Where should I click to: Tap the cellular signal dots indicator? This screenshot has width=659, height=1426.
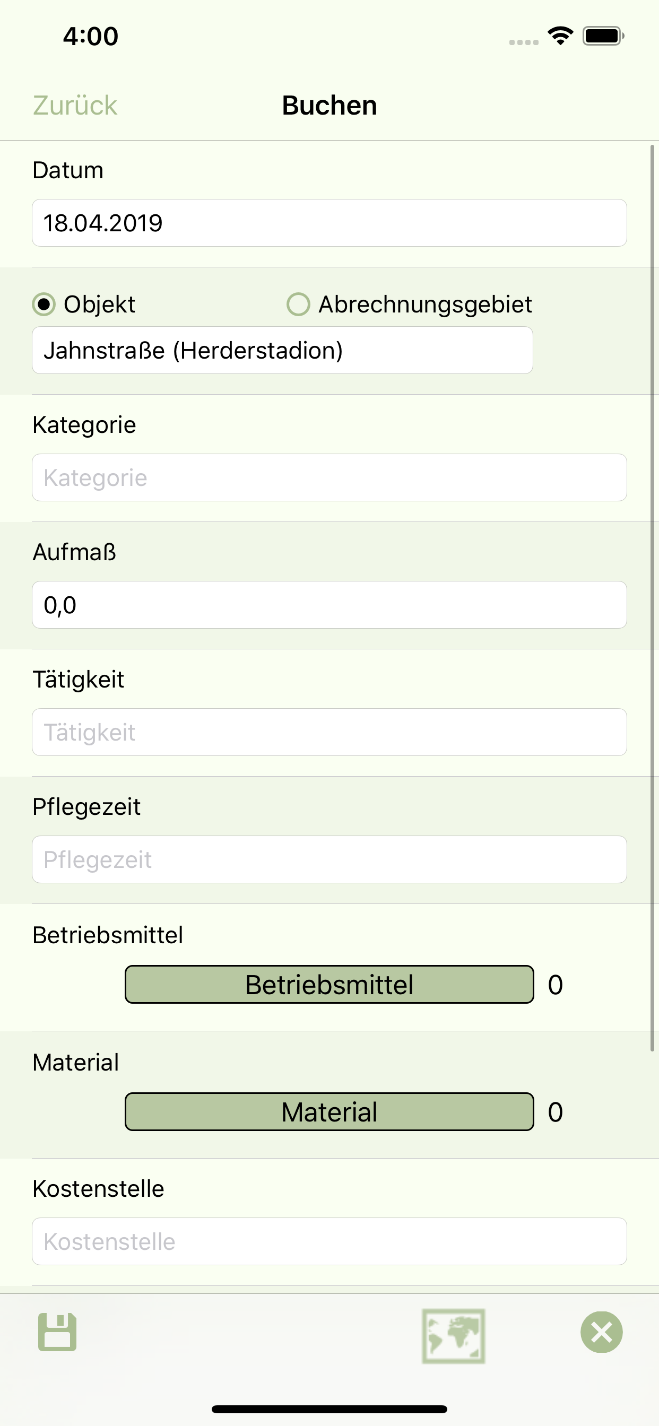coord(524,42)
